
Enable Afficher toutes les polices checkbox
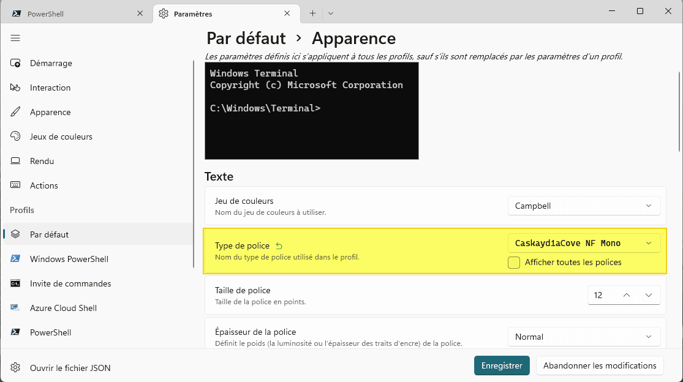point(514,263)
